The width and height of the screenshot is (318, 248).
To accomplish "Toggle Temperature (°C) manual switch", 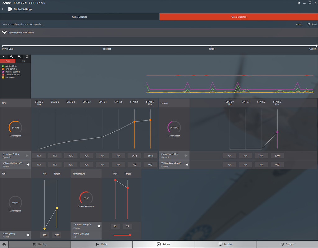I will pyautogui.click(x=99, y=226).
